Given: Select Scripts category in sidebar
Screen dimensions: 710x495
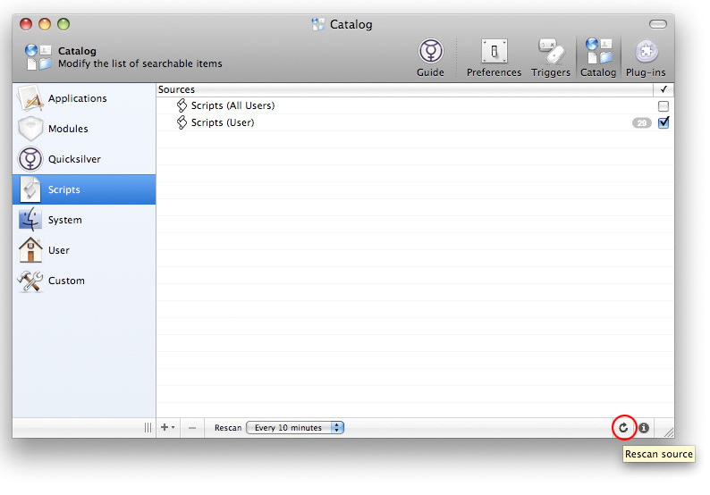Looking at the screenshot, I should pyautogui.click(x=84, y=189).
